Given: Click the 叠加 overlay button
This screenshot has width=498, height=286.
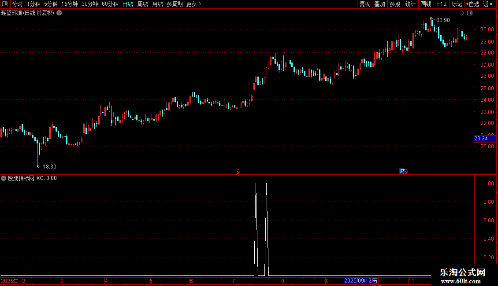Looking at the screenshot, I should pos(379,4).
